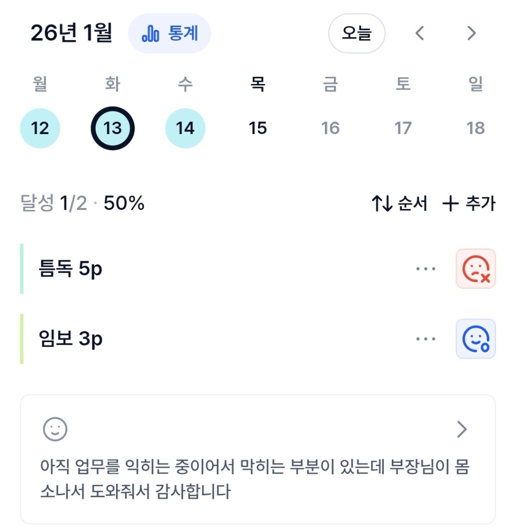Image resolution: width=516 pixels, height=532 pixels.
Task: Click the 순서 reorder arrows icon
Action: click(x=382, y=203)
